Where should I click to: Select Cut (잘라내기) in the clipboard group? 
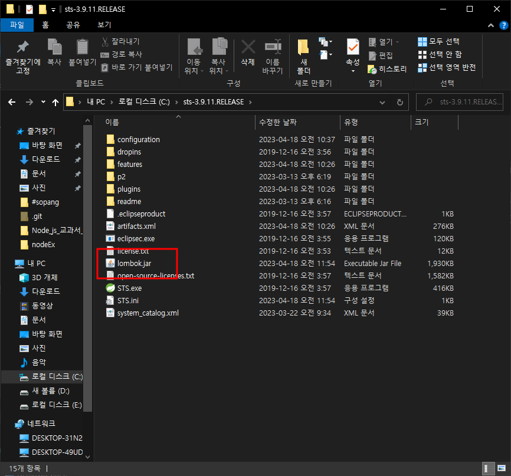pyautogui.click(x=120, y=41)
